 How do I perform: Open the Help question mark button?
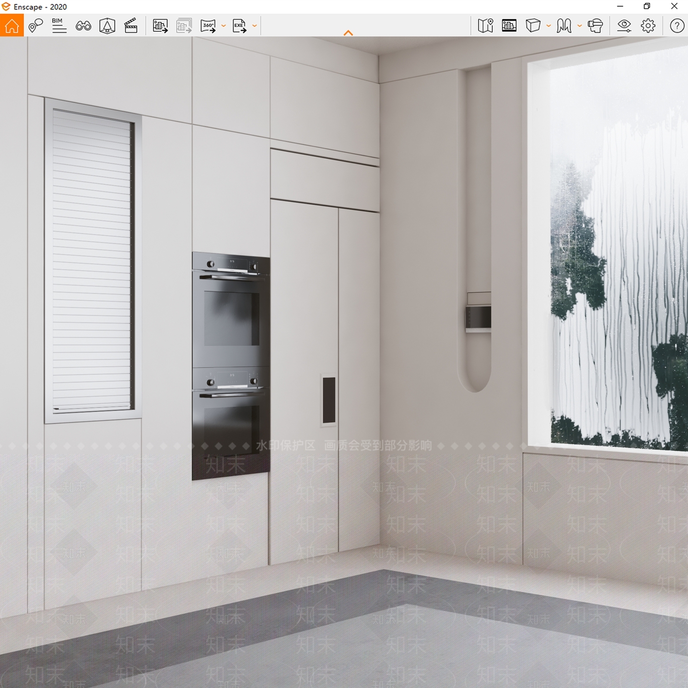(x=677, y=26)
